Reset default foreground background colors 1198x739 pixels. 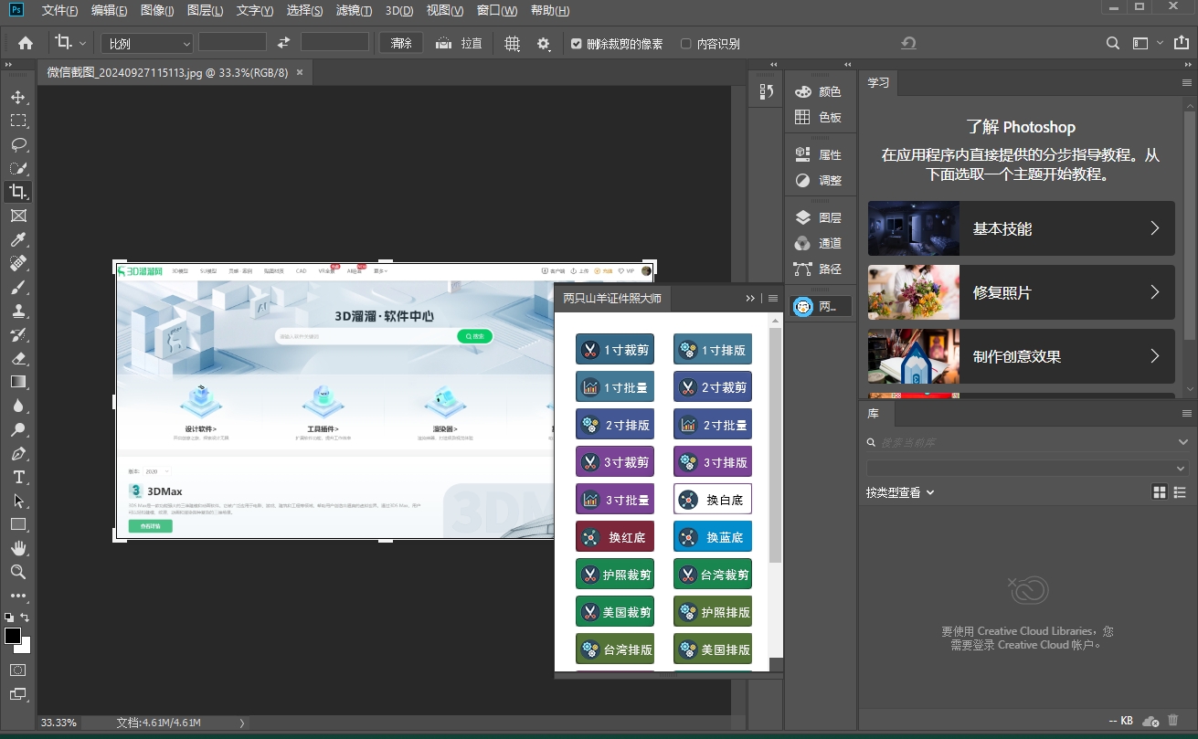9,618
